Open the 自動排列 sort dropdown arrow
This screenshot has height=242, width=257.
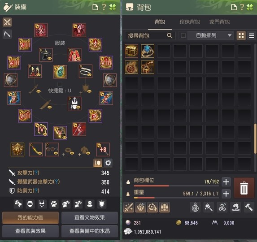[x=230, y=35]
